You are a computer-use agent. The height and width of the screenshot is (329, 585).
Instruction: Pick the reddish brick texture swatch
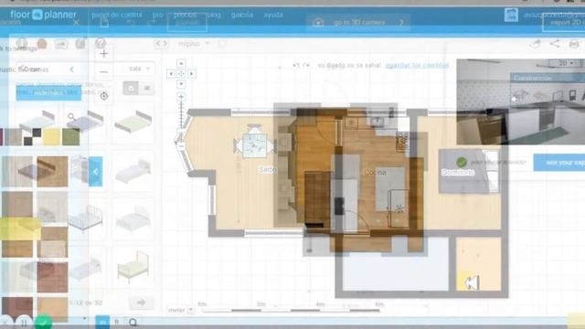click(52, 277)
